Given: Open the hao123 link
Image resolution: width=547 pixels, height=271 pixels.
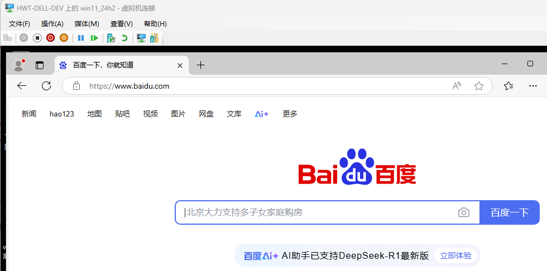Looking at the screenshot, I should tap(62, 114).
